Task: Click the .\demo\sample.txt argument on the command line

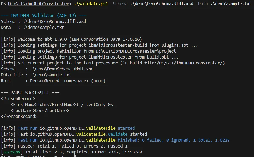Action: point(231,4)
